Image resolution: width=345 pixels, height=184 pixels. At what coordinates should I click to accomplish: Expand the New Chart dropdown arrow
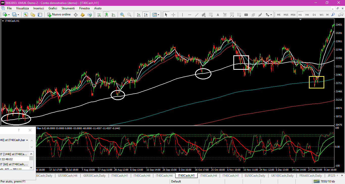coord(9,15)
